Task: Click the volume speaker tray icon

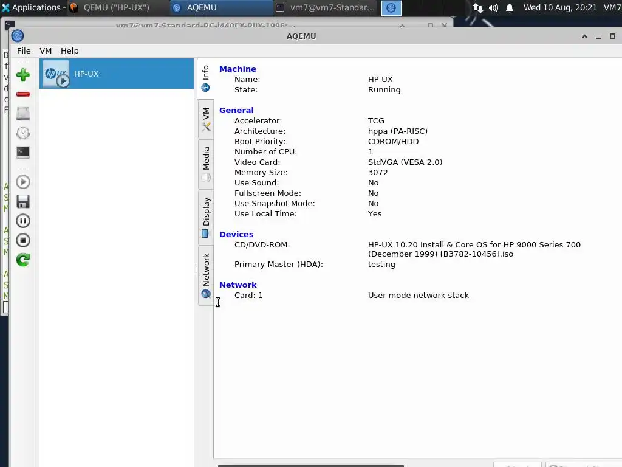Action: tap(493, 7)
